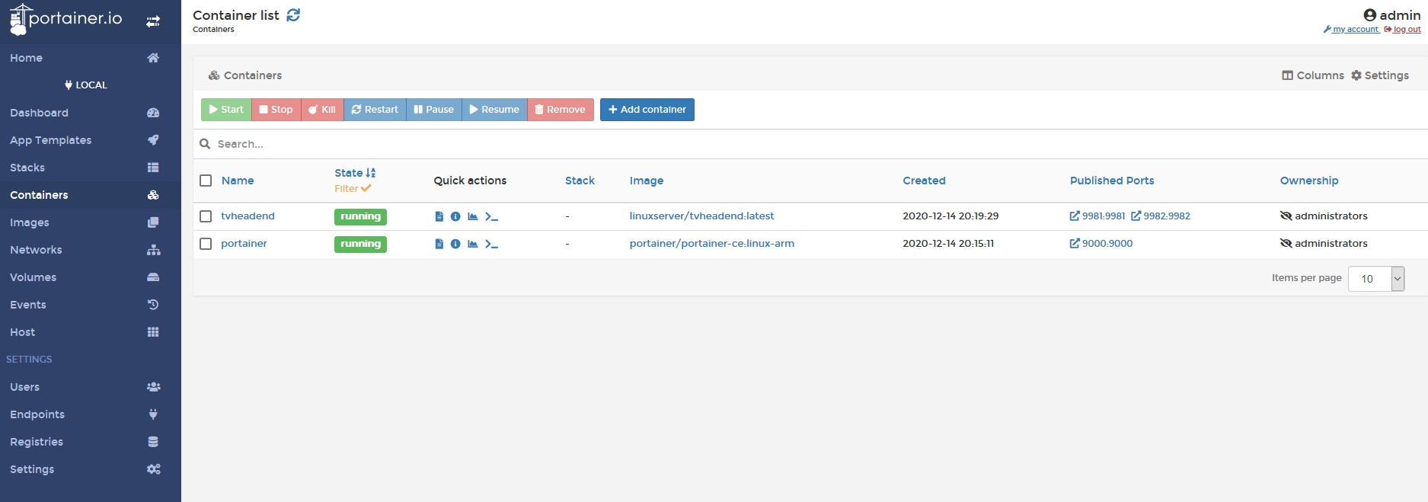
Task: Click the Remove button
Action: [561, 110]
